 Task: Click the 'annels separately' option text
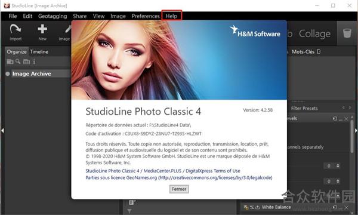click(305, 147)
